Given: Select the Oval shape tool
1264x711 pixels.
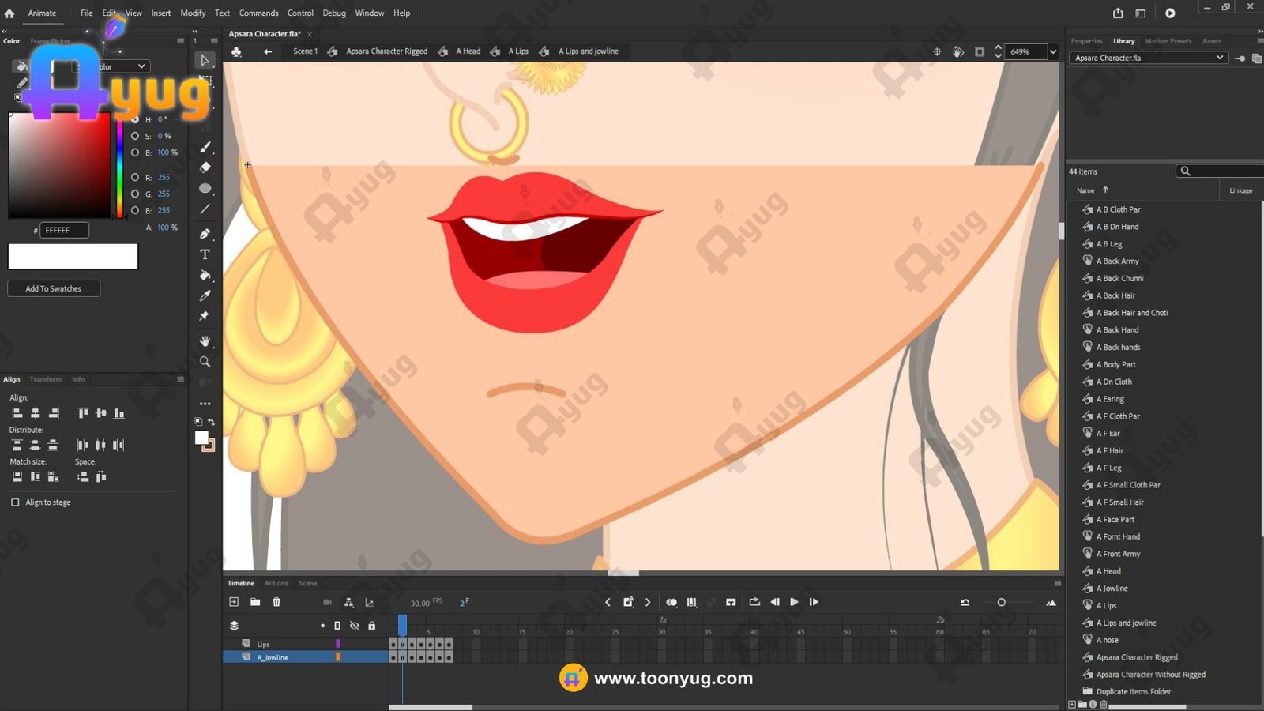Looking at the screenshot, I should [205, 188].
